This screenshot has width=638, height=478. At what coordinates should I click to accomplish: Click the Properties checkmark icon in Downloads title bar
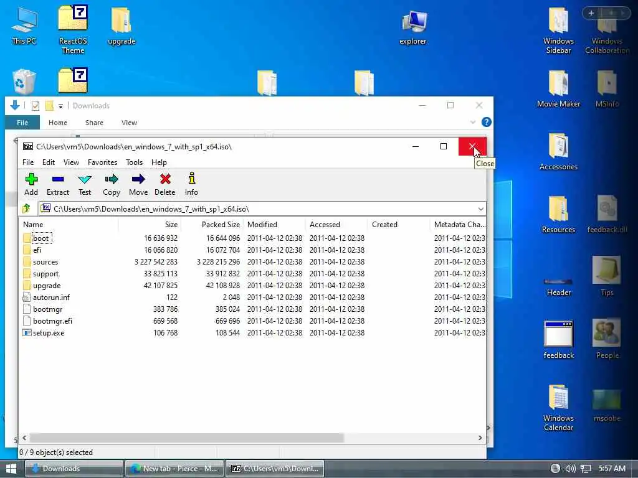pyautogui.click(x=36, y=106)
